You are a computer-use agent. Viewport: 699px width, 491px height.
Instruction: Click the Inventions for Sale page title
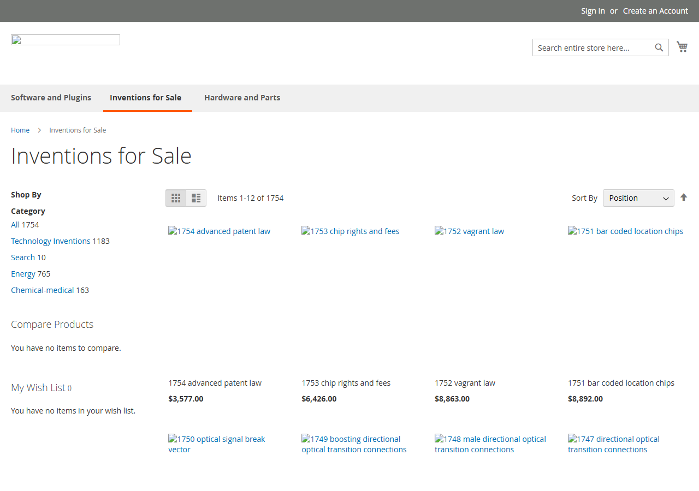pyautogui.click(x=101, y=156)
